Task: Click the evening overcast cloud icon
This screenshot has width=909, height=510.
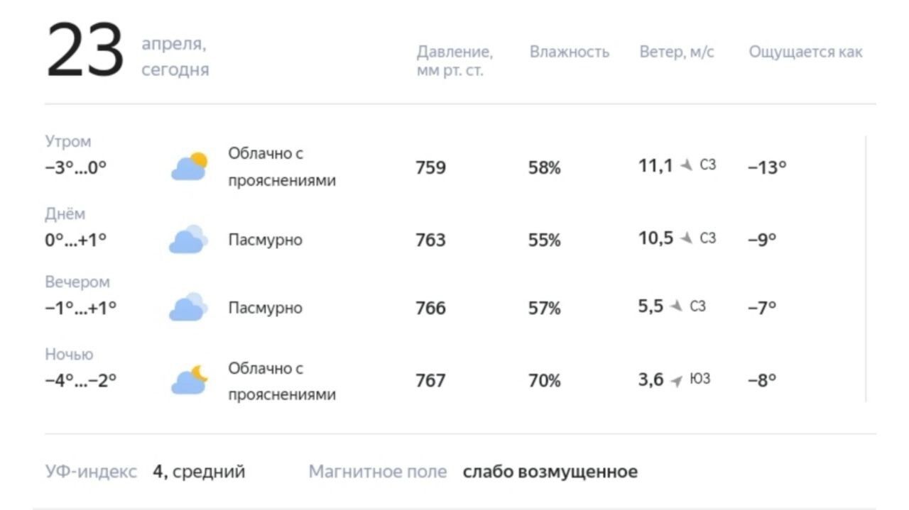Action: (x=188, y=307)
